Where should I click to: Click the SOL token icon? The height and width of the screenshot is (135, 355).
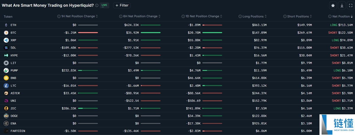6,48
